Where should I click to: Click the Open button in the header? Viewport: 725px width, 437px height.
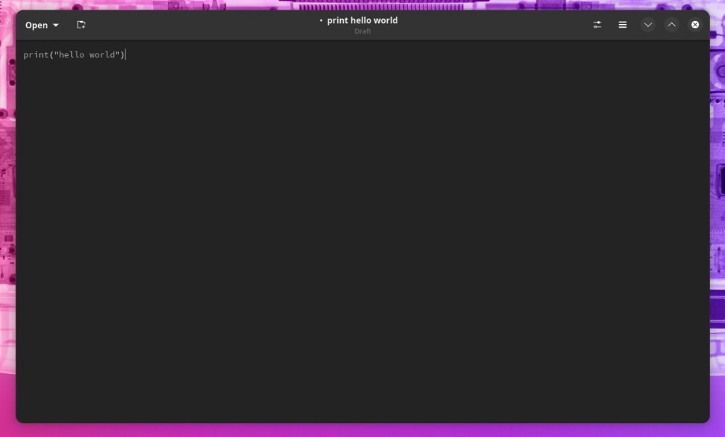(x=36, y=24)
